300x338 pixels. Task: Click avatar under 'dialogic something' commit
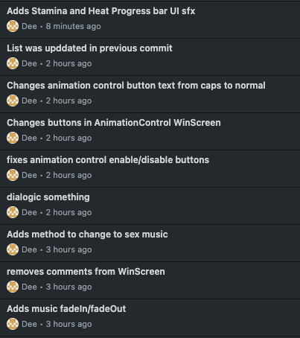13,212
